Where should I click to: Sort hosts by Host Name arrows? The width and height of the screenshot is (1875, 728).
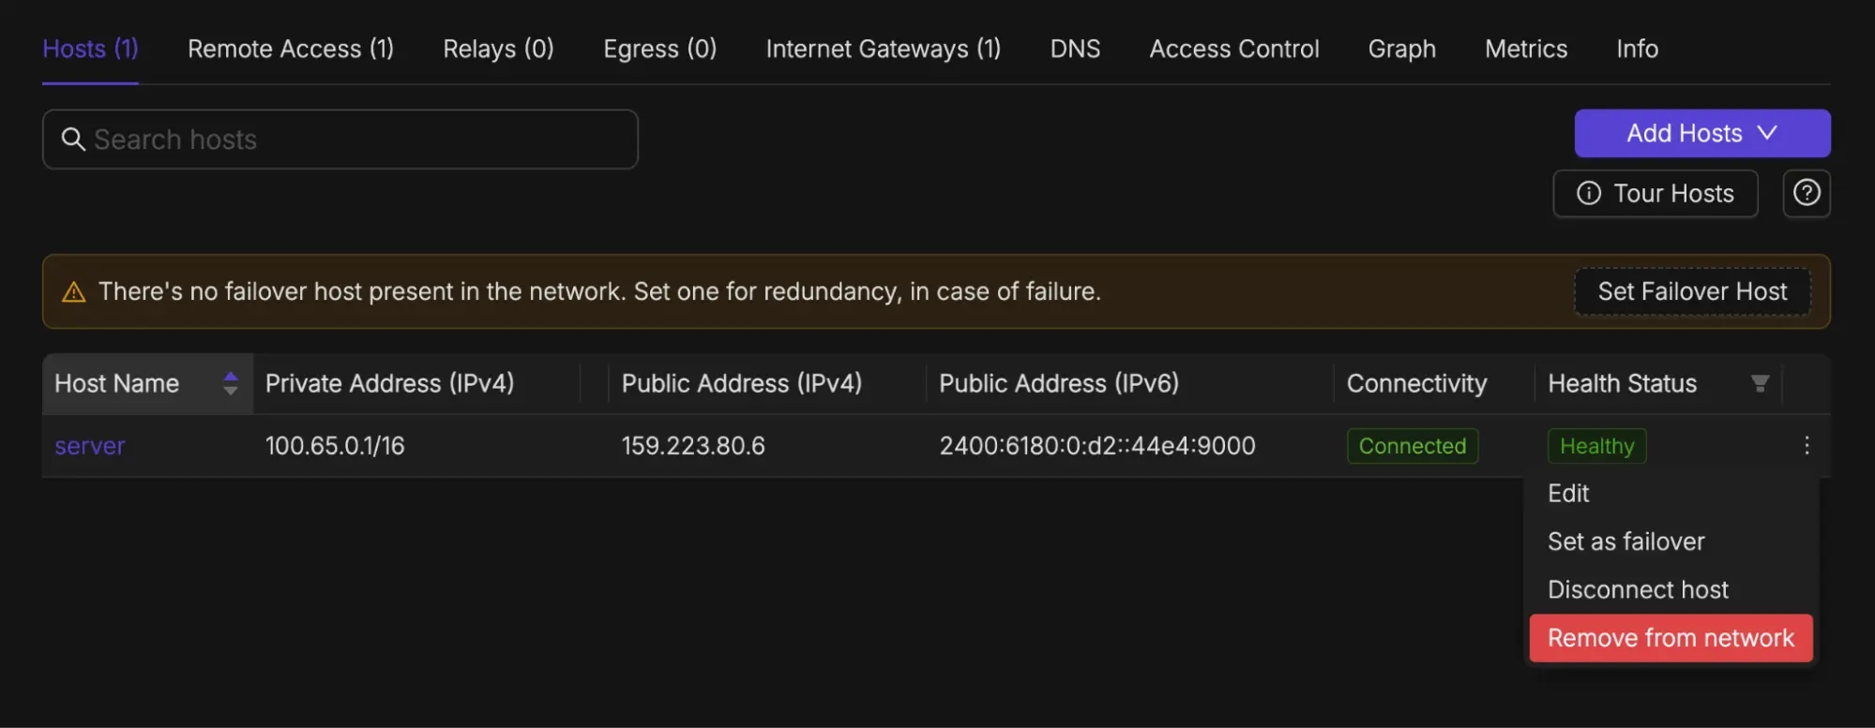[231, 383]
